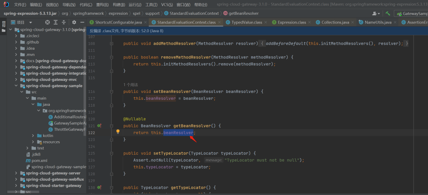Click the IntelliJ IDEA logo icon
Screen dimensions: 428x195
6,4
